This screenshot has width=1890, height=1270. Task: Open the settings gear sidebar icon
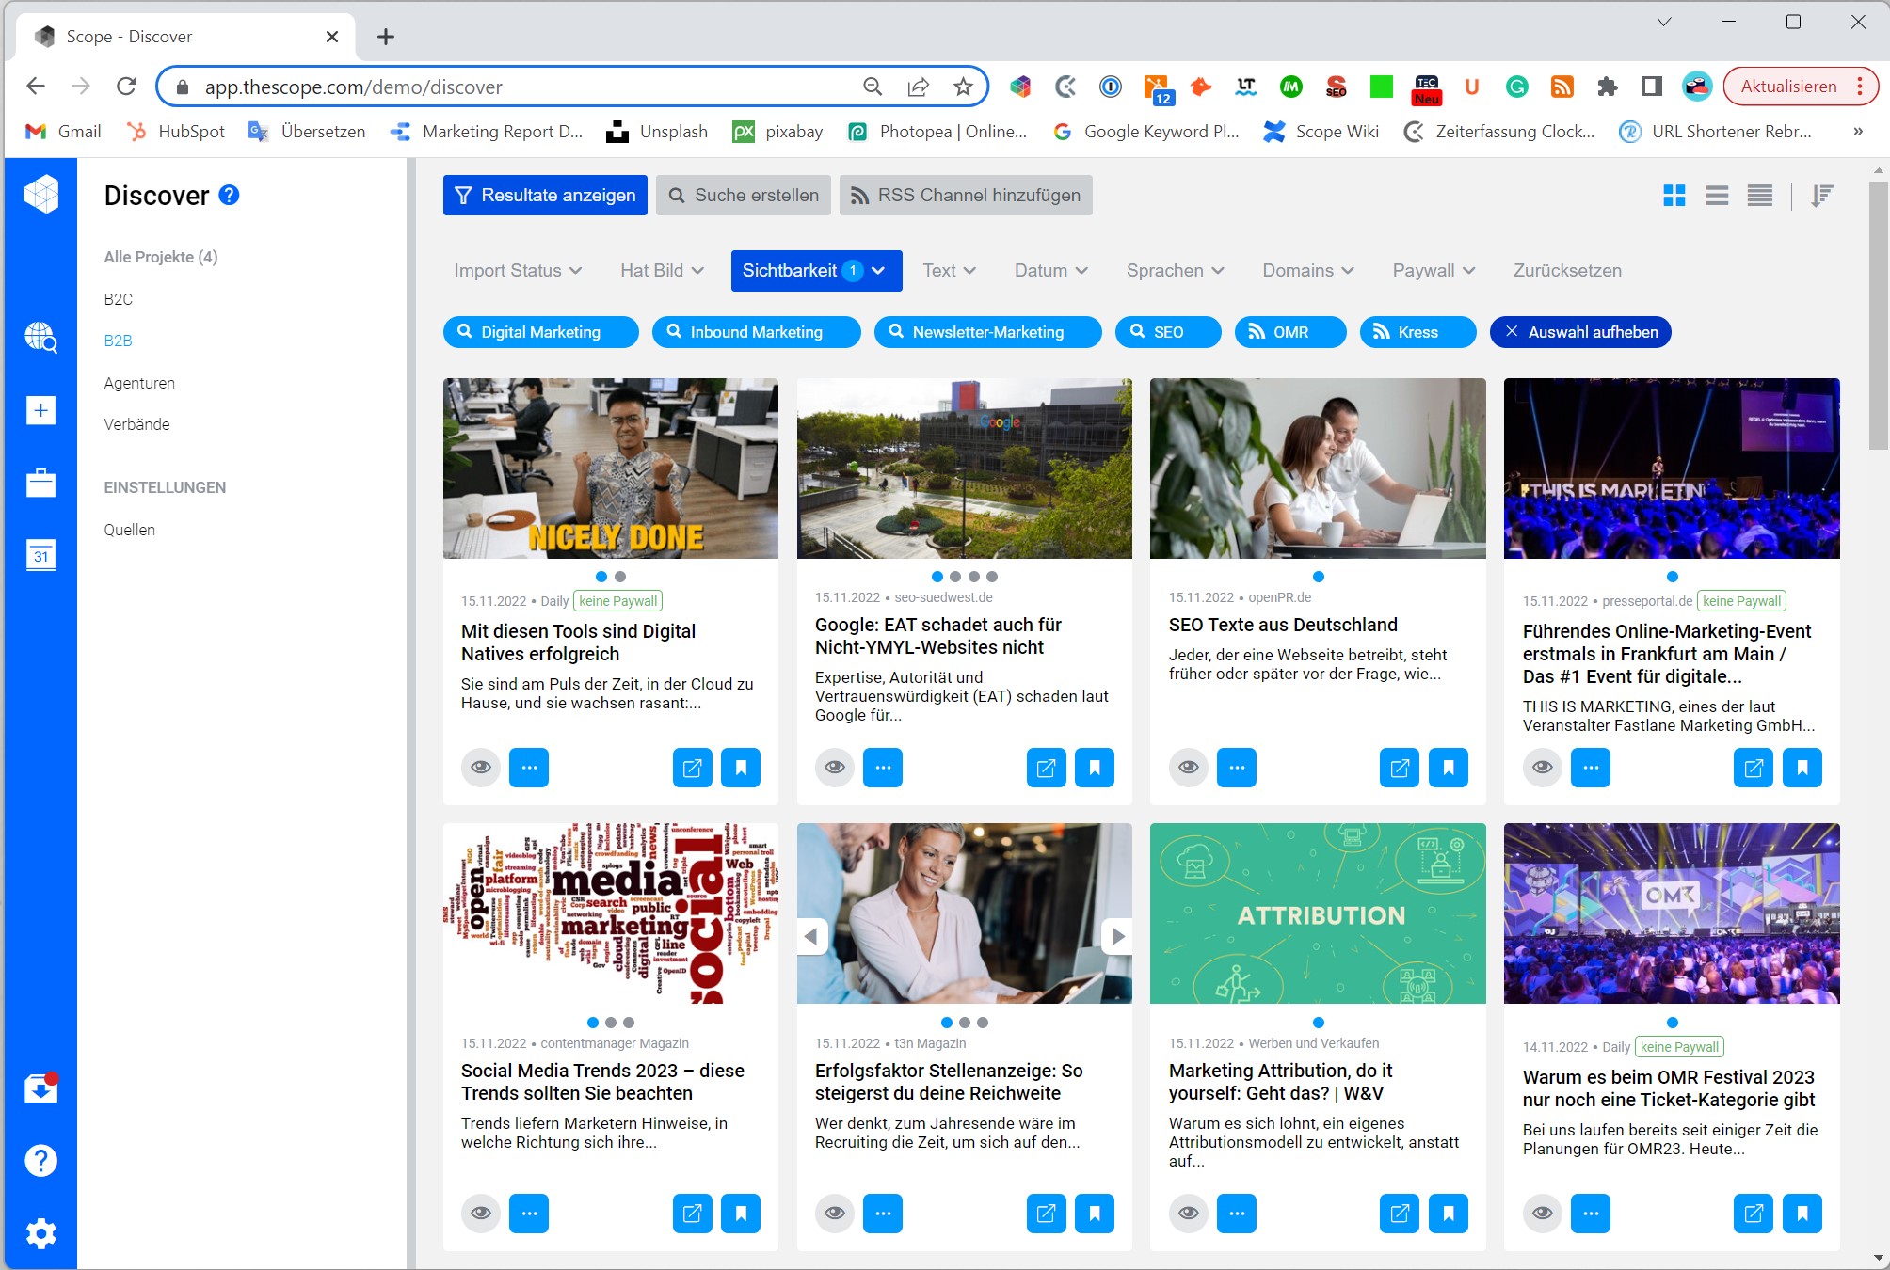(x=40, y=1233)
